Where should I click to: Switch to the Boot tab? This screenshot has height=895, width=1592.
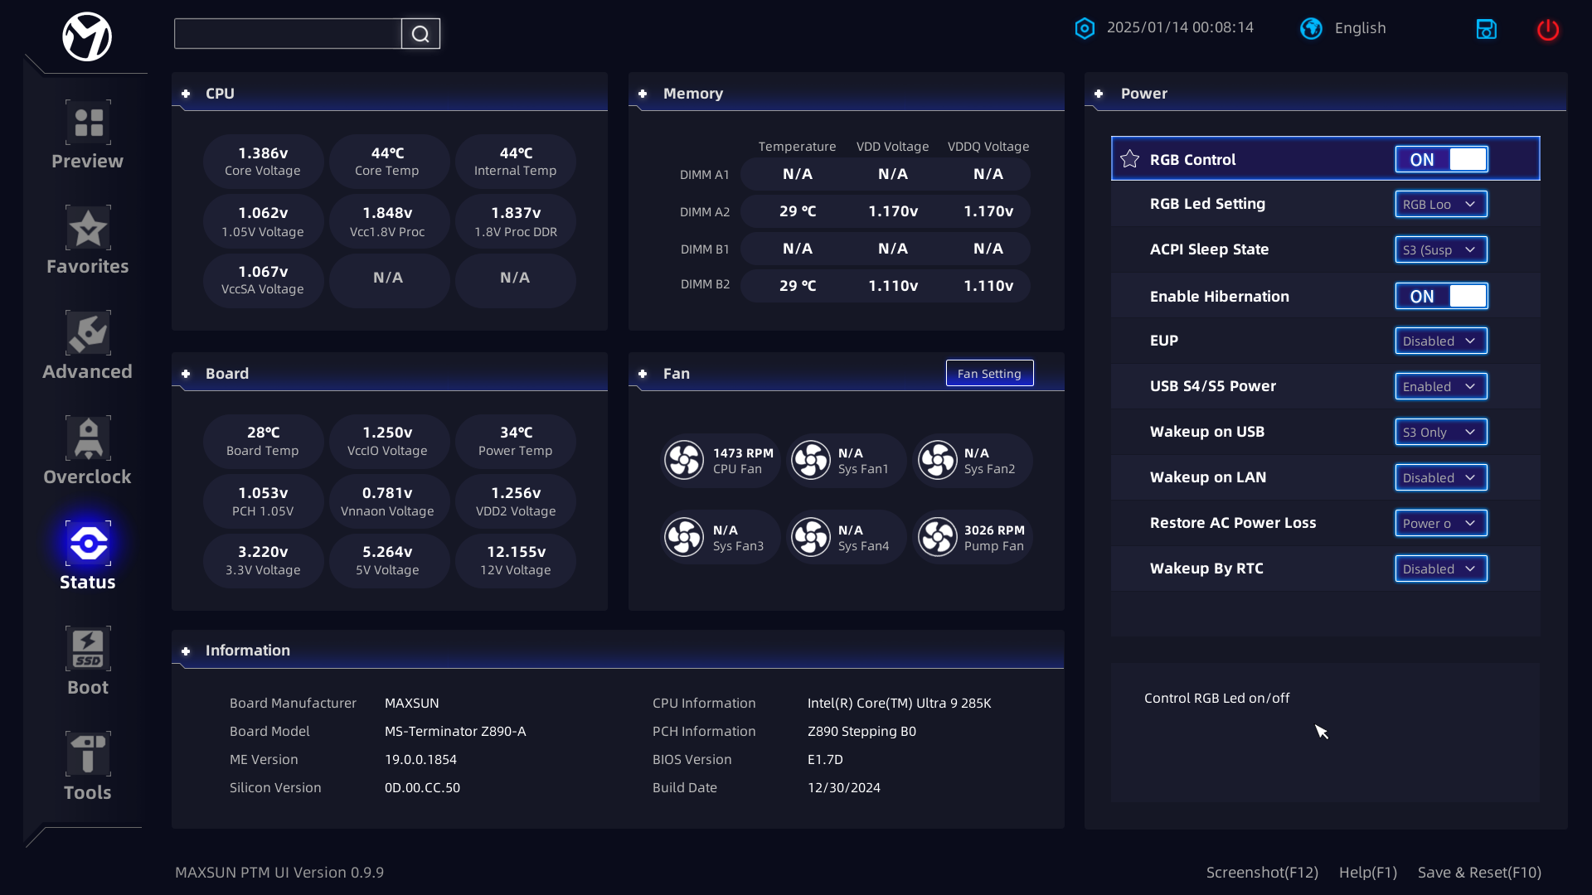point(88,662)
